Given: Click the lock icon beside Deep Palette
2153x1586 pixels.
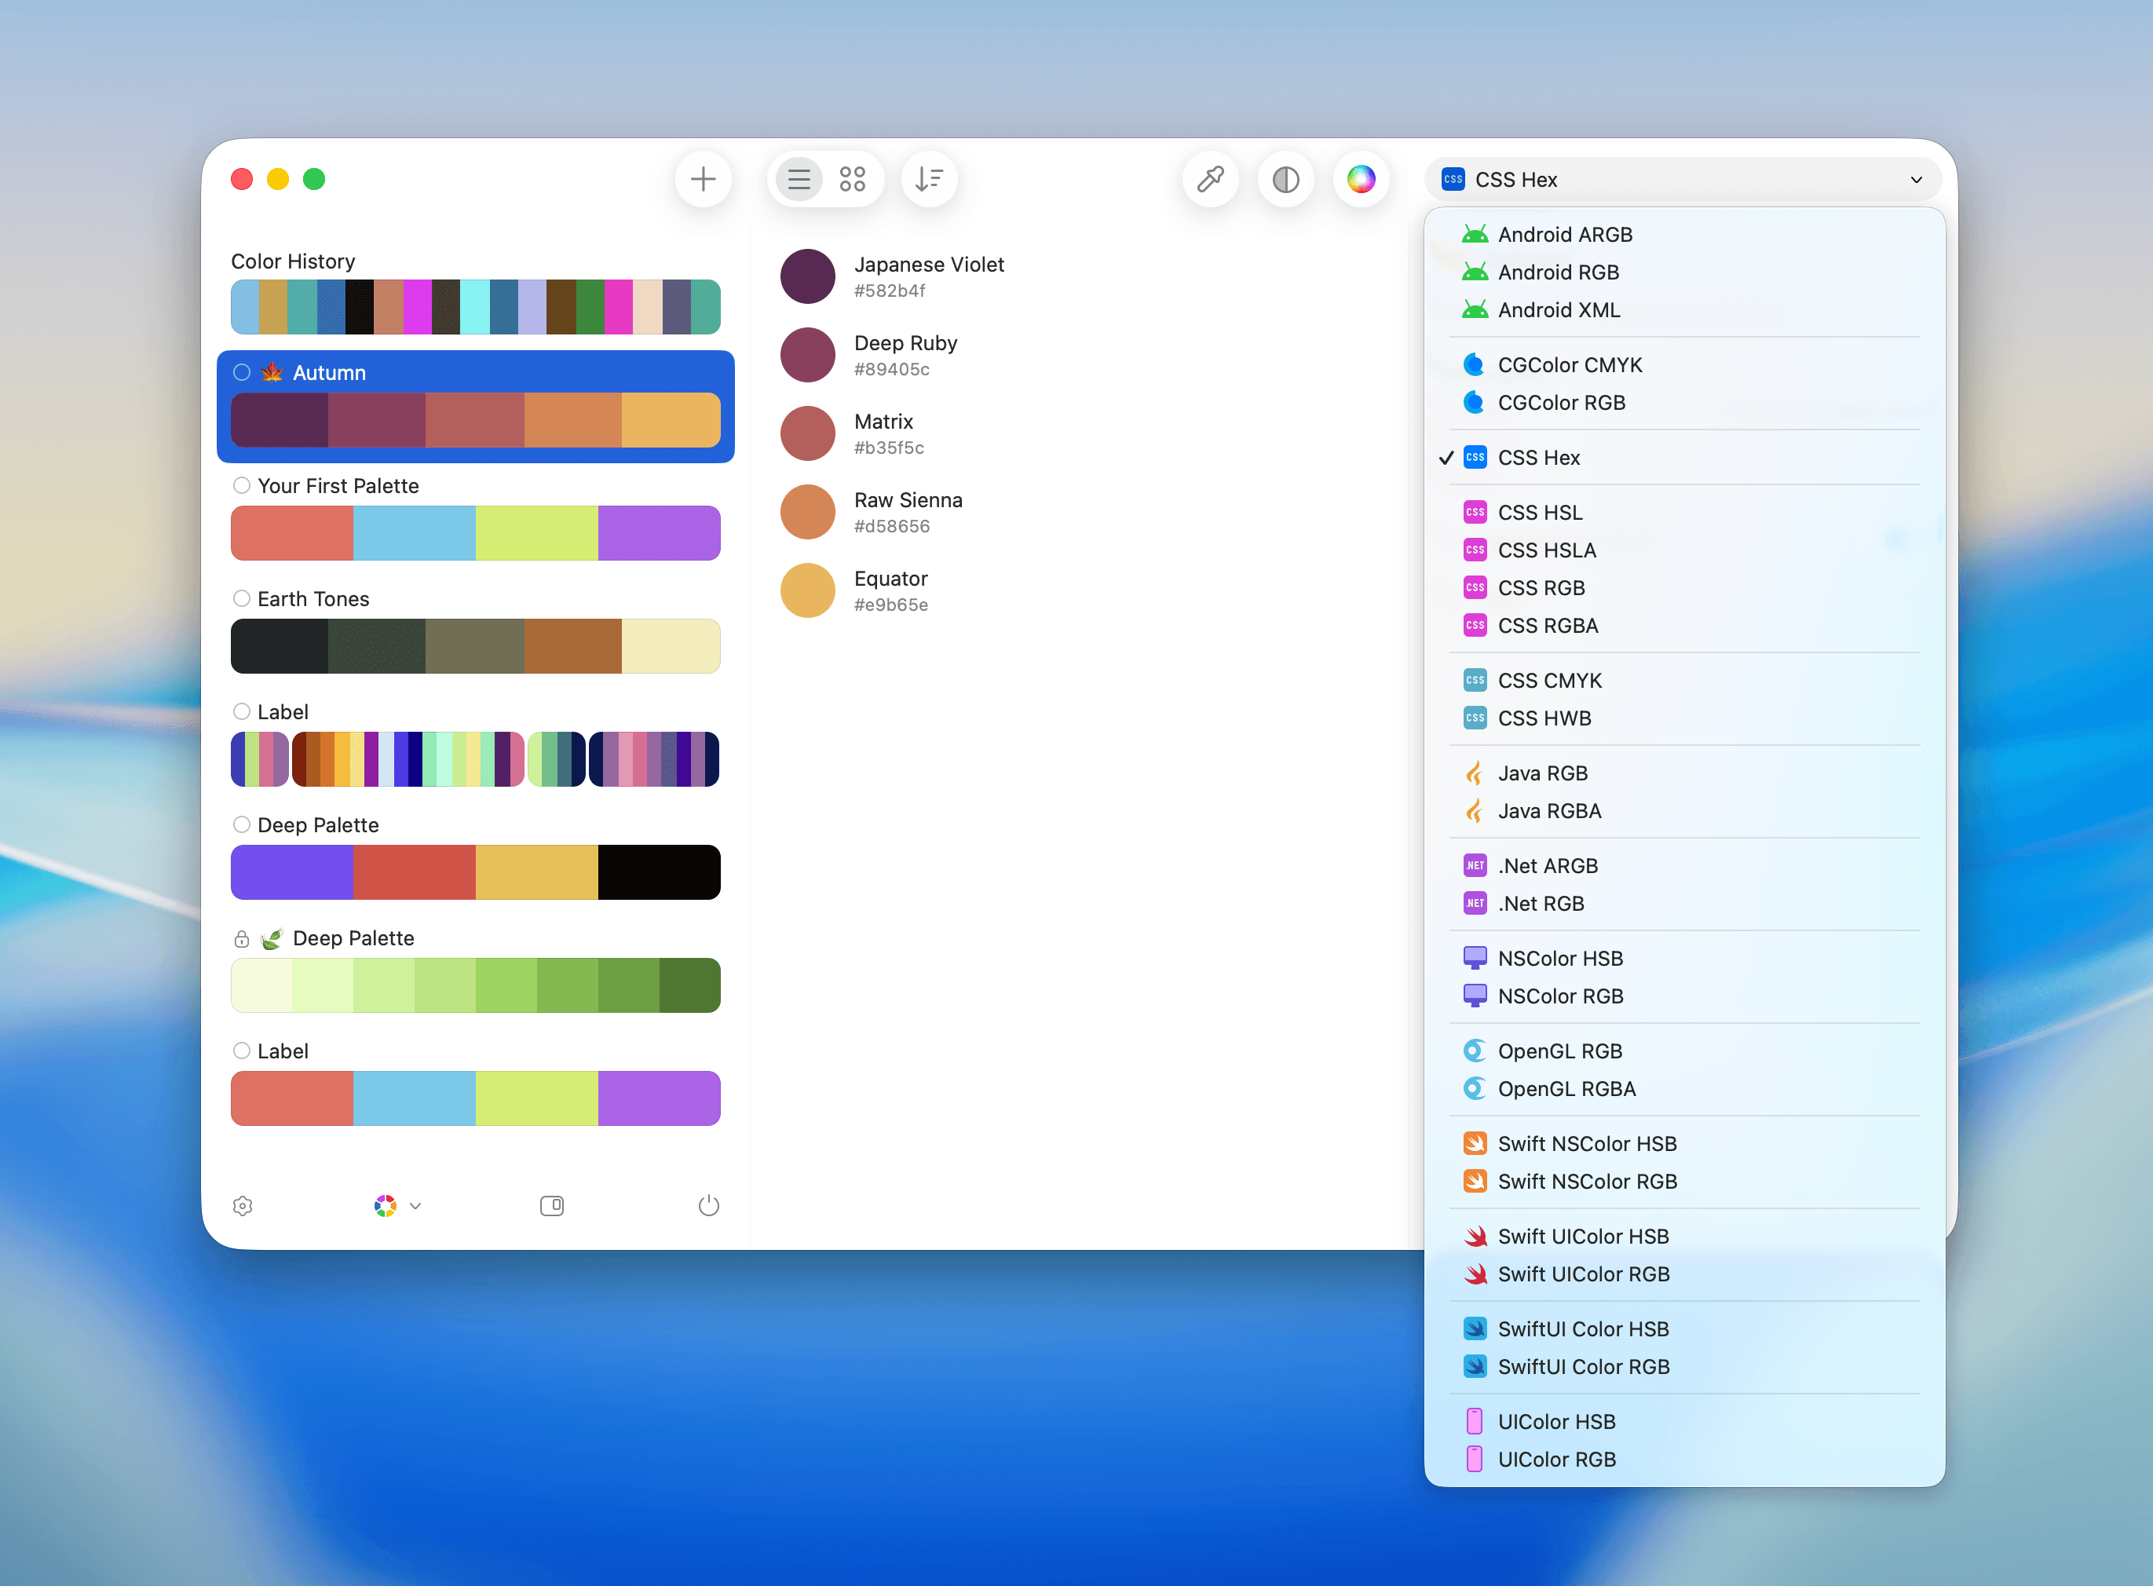Looking at the screenshot, I should point(242,939).
